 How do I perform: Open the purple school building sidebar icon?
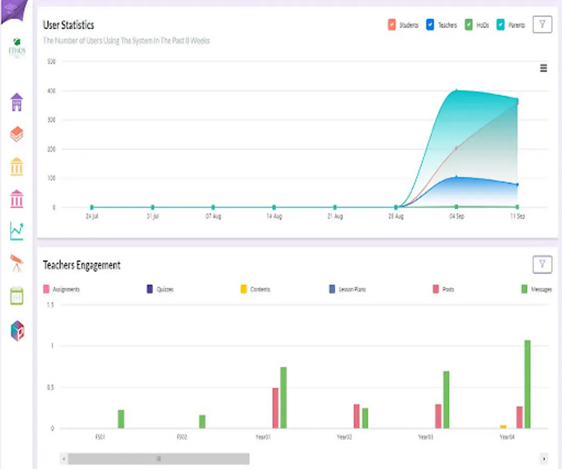tap(17, 102)
